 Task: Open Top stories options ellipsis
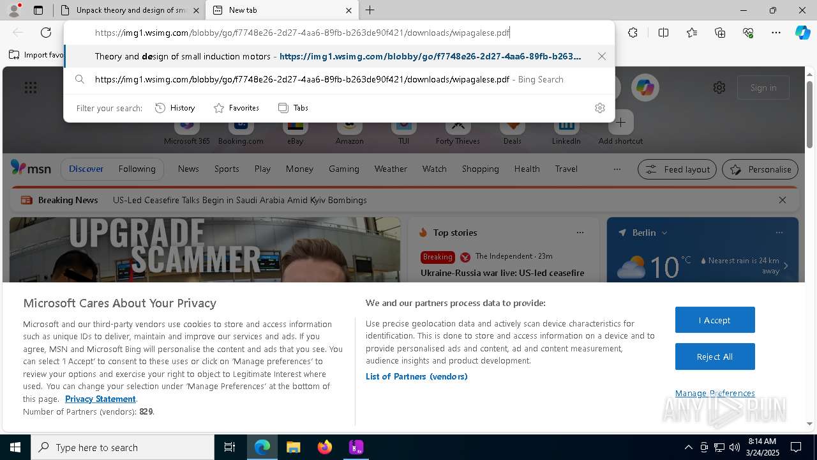[x=580, y=233]
